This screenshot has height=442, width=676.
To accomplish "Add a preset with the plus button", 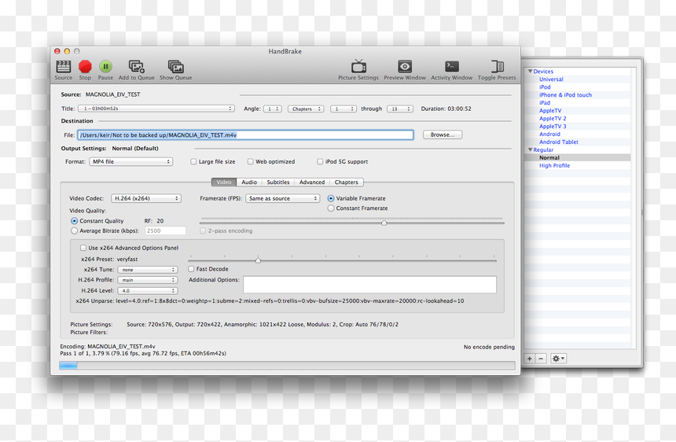I will pyautogui.click(x=530, y=359).
